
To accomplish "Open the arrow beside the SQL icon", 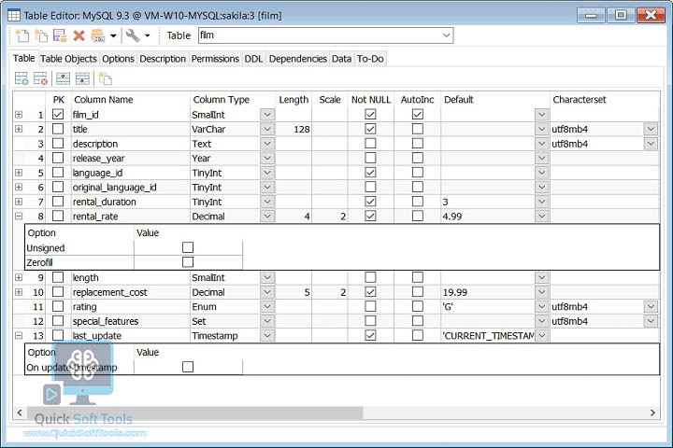I will (113, 35).
